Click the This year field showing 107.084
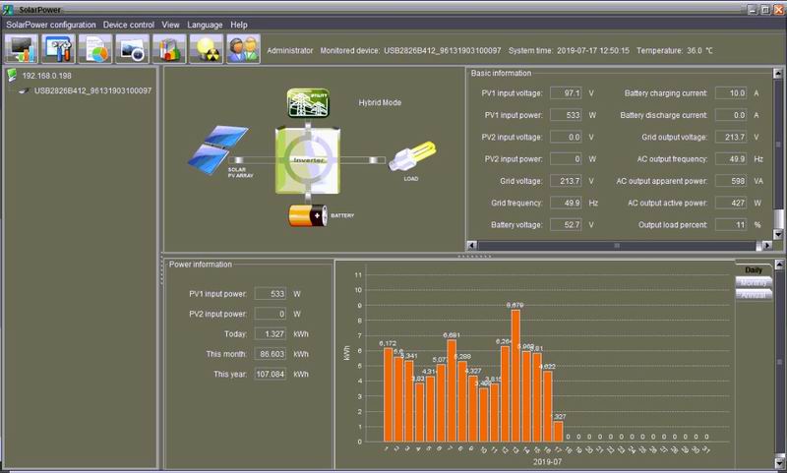 pos(271,375)
